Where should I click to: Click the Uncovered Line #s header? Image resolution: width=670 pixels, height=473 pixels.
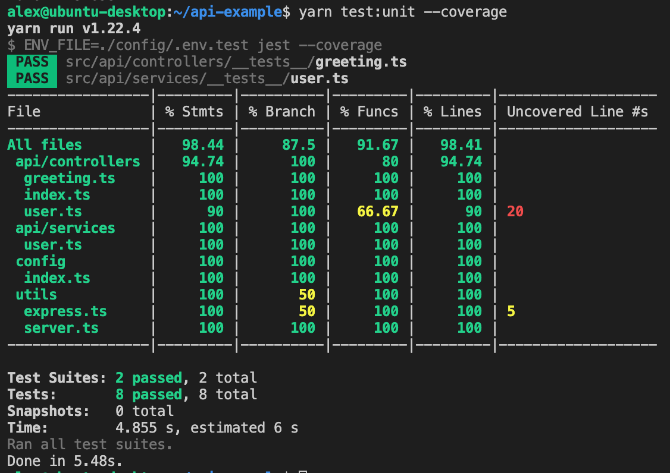point(577,112)
